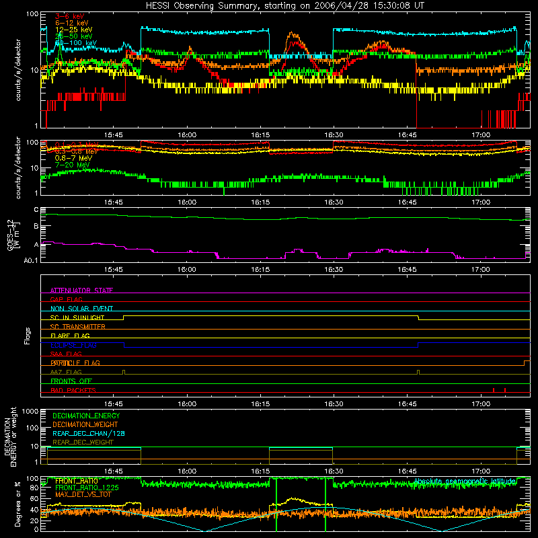538x538 pixels.
Task: Select the cyan 50-100 keV legend label
Action: point(75,43)
